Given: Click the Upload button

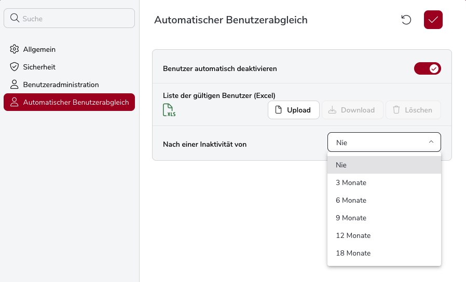Looking at the screenshot, I should [x=294, y=110].
